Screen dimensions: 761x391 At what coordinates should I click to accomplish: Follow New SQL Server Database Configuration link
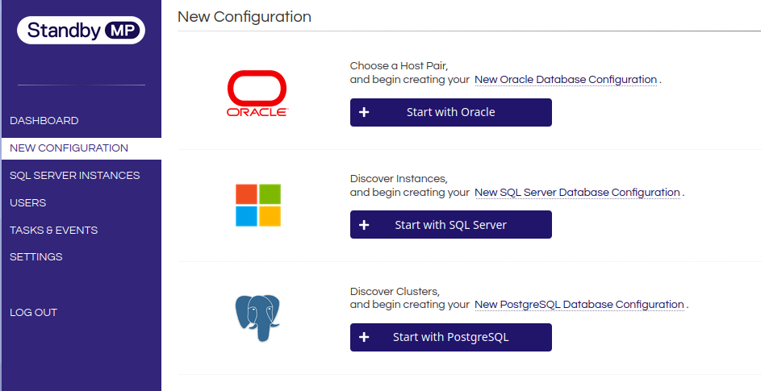point(577,193)
